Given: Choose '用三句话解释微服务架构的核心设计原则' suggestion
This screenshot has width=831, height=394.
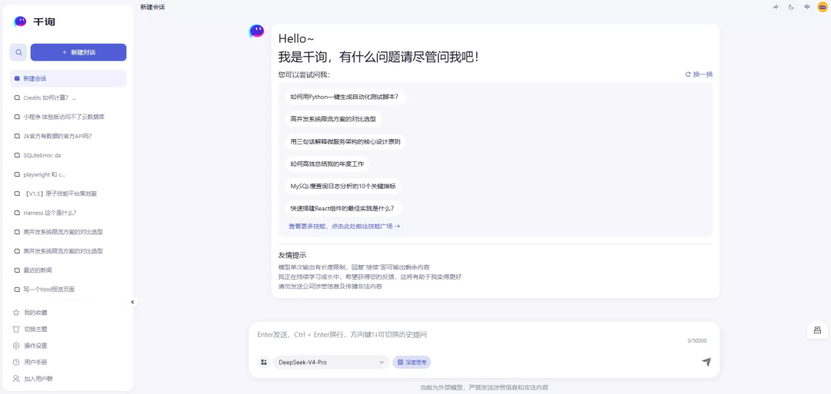Looking at the screenshot, I should point(345,142).
